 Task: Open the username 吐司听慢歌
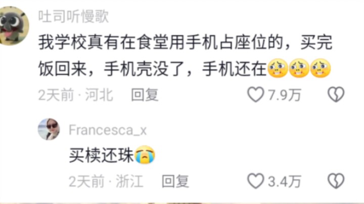tap(73, 17)
